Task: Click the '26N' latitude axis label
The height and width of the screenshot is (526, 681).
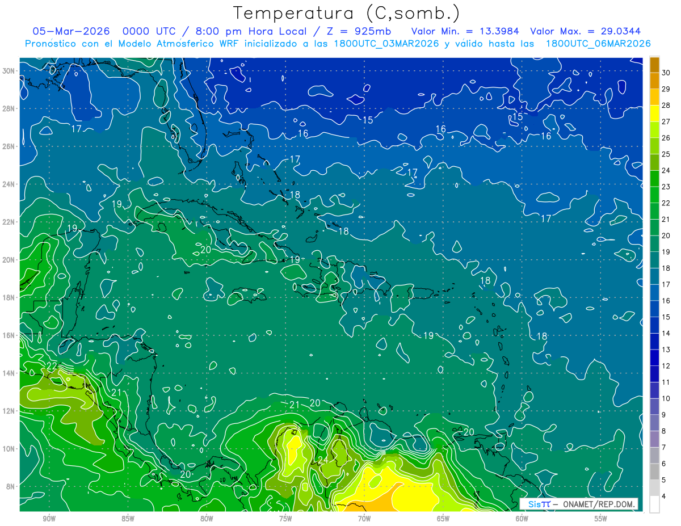Action: click(9, 146)
